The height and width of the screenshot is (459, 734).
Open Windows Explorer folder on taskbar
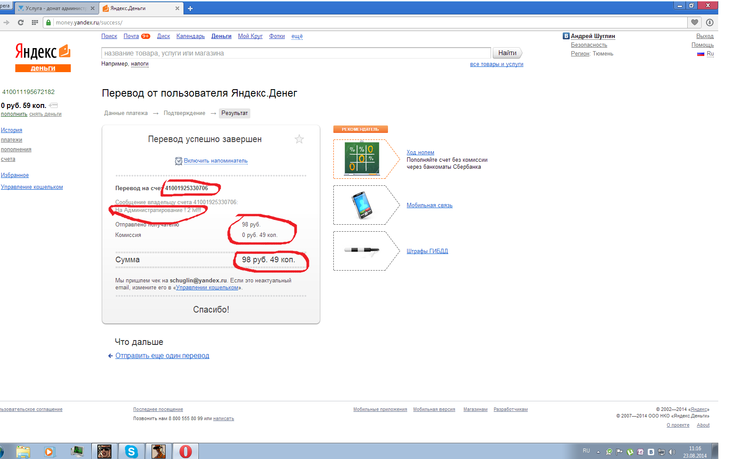click(23, 452)
